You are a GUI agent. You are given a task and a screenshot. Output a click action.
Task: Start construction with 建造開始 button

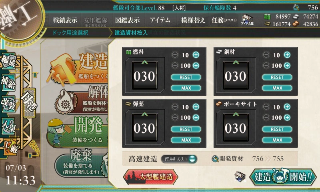(283, 176)
